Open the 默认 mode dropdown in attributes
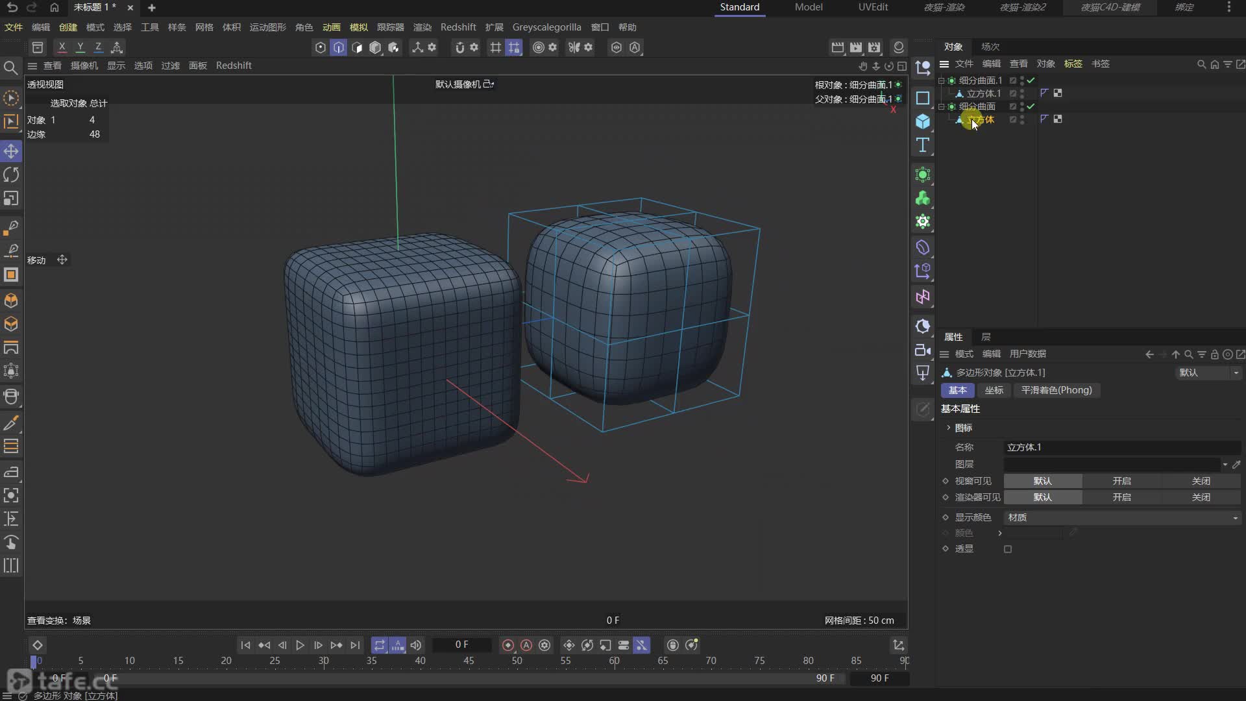 (1208, 373)
